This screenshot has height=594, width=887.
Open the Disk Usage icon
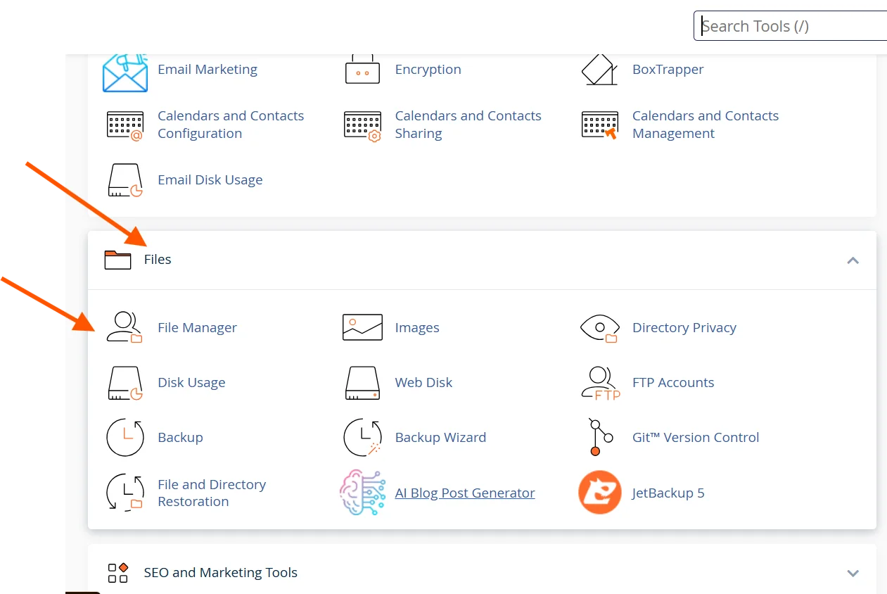pyautogui.click(x=125, y=382)
